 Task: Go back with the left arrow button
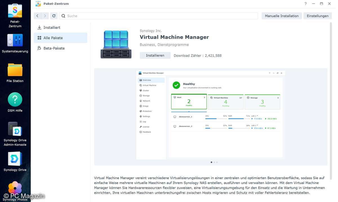pos(37,16)
